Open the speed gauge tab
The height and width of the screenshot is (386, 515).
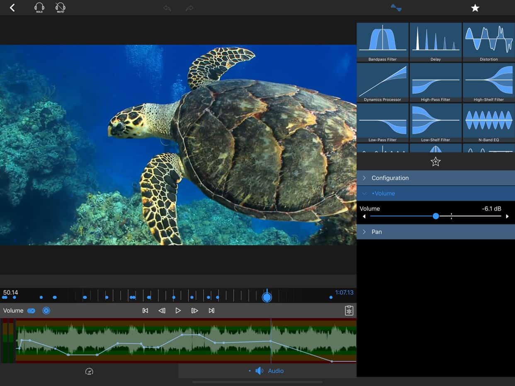[89, 371]
